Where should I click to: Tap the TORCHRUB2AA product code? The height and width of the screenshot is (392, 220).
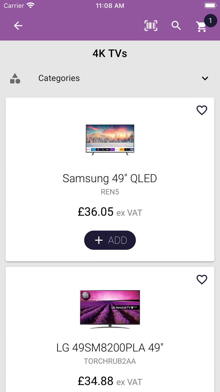click(x=110, y=361)
